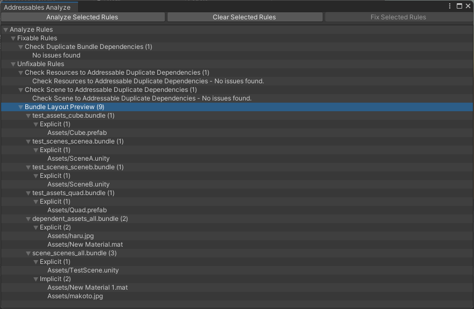
Task: Collapse test_assets_cube.bundle arrow
Action: coord(28,116)
